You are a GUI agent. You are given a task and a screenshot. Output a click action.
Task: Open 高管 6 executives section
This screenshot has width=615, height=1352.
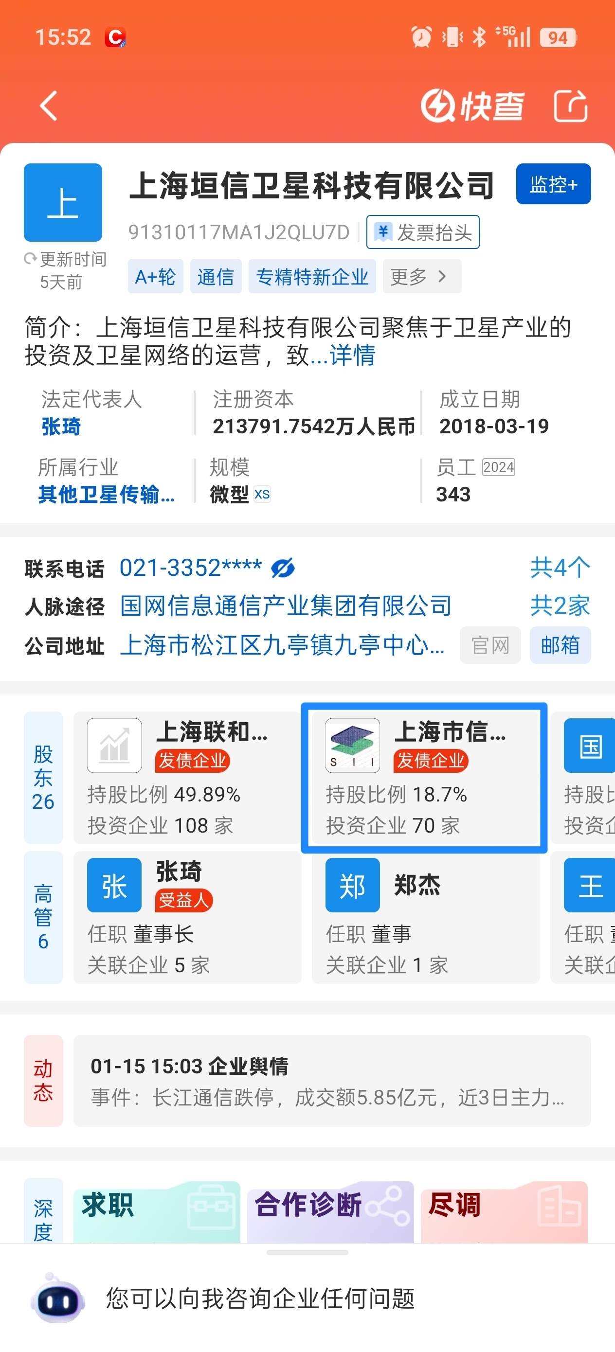[43, 917]
